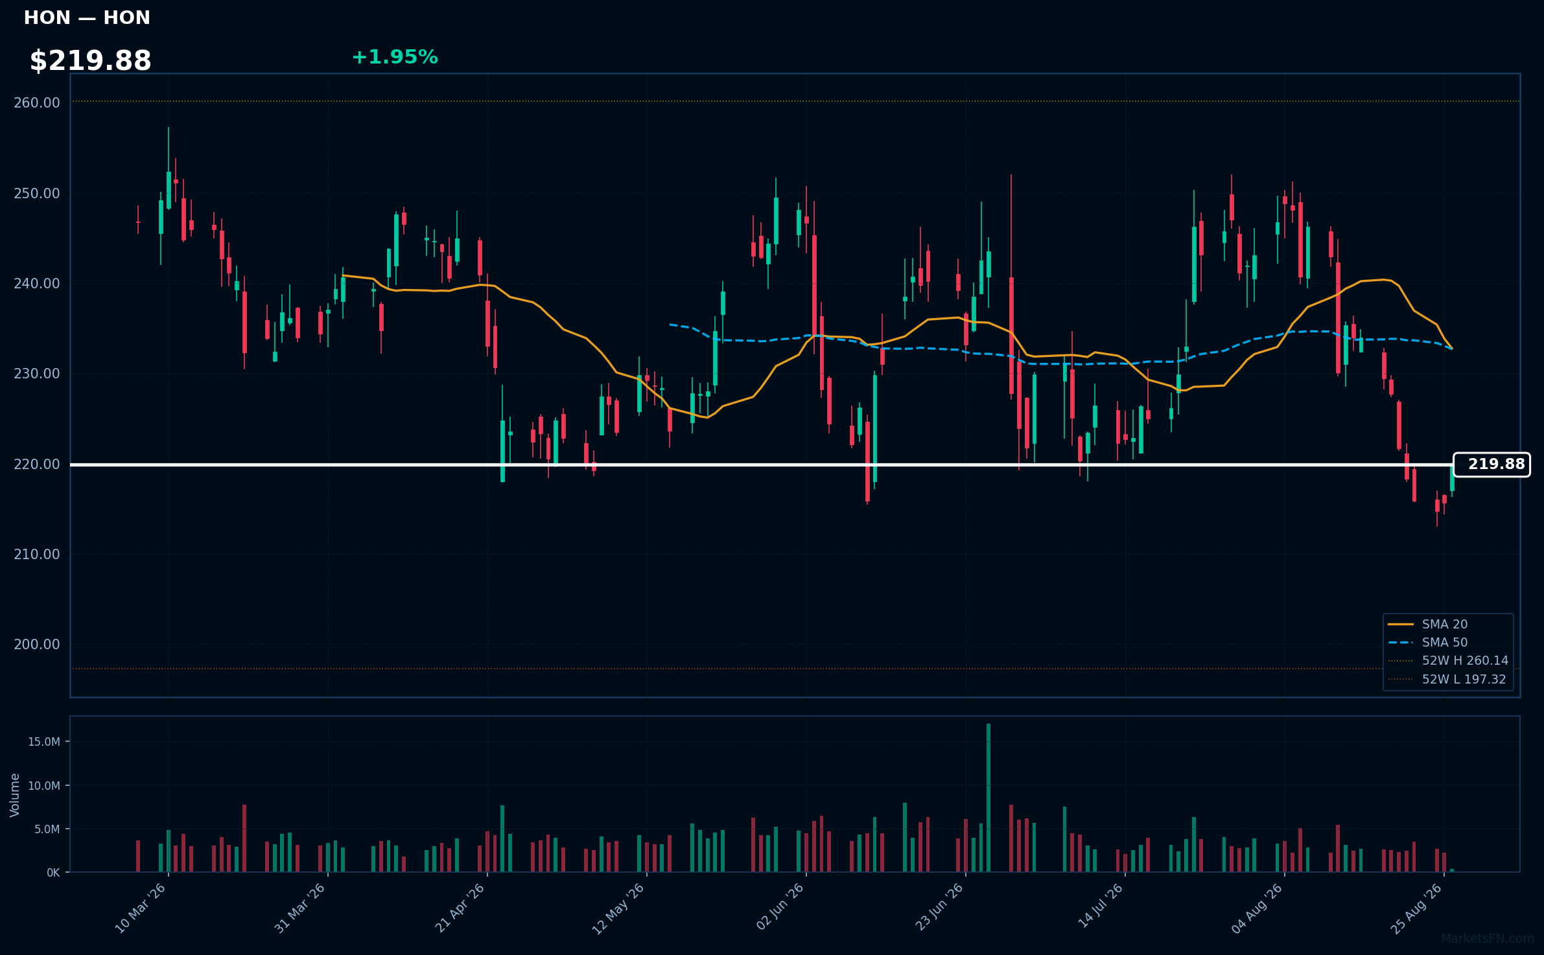
Task: Click the 21 Apr '26 date label
Action: [460, 908]
